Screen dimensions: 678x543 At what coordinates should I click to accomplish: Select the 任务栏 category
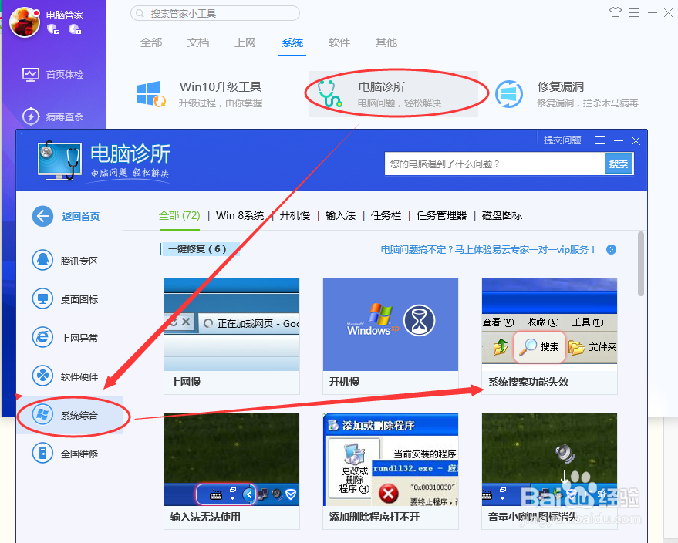[386, 215]
